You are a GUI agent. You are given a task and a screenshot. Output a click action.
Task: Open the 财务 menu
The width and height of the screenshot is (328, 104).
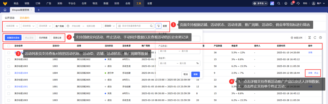(x=117, y=3)
